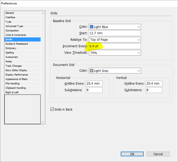Toggle the Grids in Back checkbox
Screen dimensions: 178x162
point(52,109)
